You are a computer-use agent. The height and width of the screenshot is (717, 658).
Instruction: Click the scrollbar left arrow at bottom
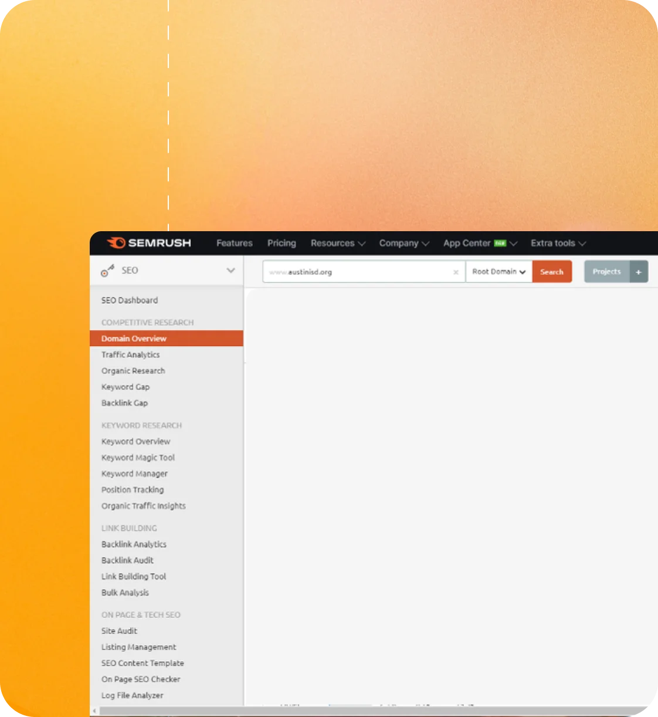tap(94, 711)
